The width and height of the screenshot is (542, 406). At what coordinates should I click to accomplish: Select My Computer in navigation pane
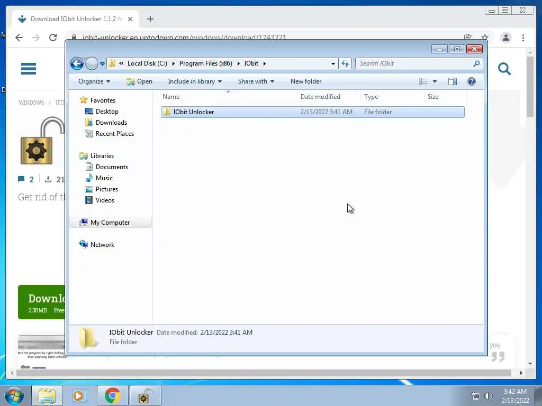110,223
